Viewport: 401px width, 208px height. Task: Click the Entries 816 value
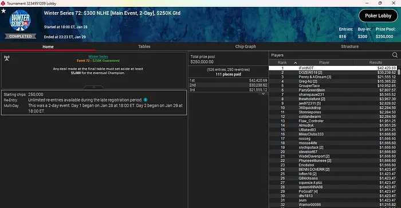click(343, 36)
